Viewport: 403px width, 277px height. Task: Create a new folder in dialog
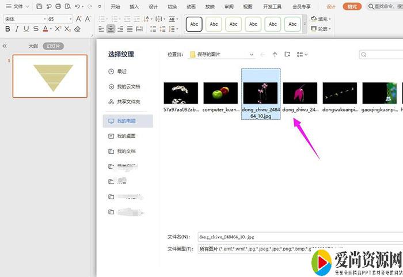click(287, 54)
